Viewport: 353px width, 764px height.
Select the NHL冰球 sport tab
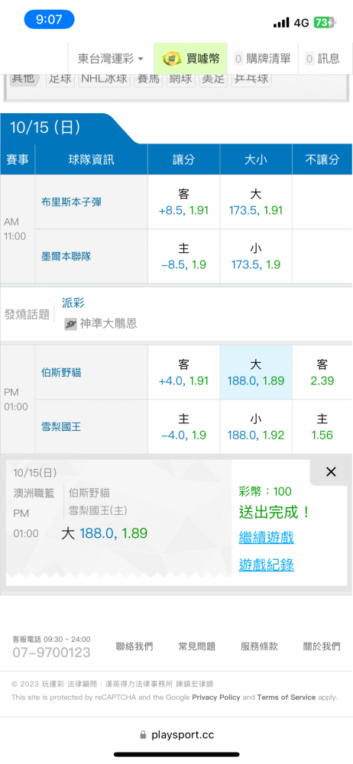point(105,79)
